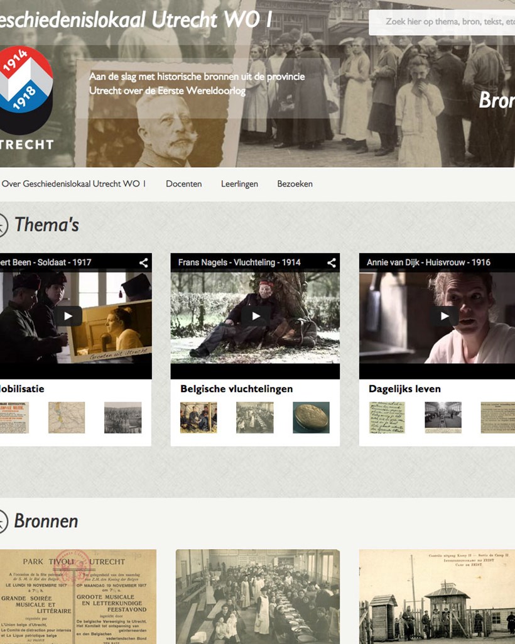Open the dining hall thumbnail under Belgische vluchtelingen

tap(254, 417)
